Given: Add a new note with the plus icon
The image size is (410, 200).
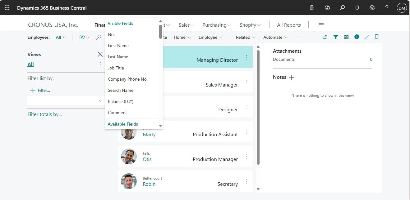Looking at the screenshot, I should click(x=292, y=77).
